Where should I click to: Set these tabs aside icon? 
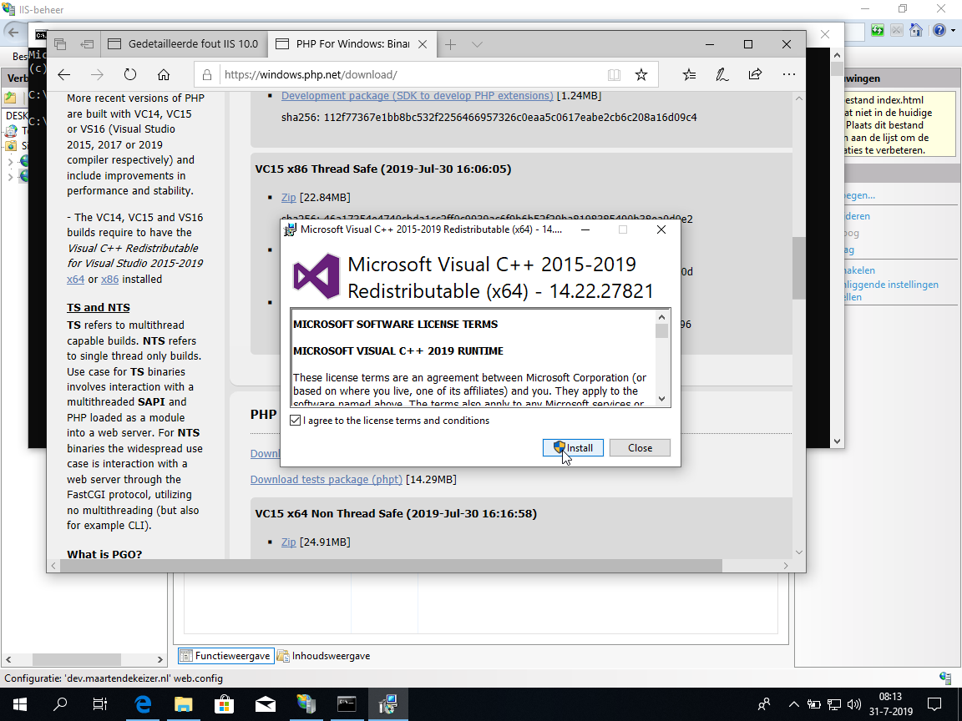click(87, 44)
